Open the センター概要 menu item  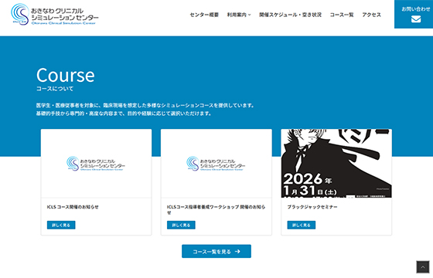(x=204, y=15)
